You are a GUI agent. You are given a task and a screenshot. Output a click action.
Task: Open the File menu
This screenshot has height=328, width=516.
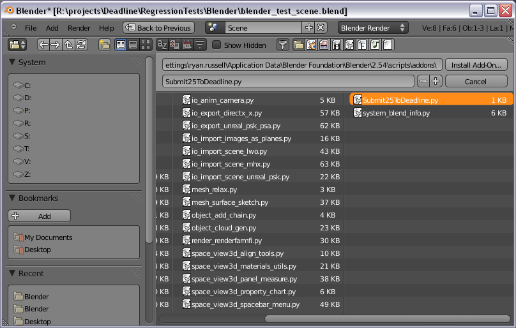31,28
